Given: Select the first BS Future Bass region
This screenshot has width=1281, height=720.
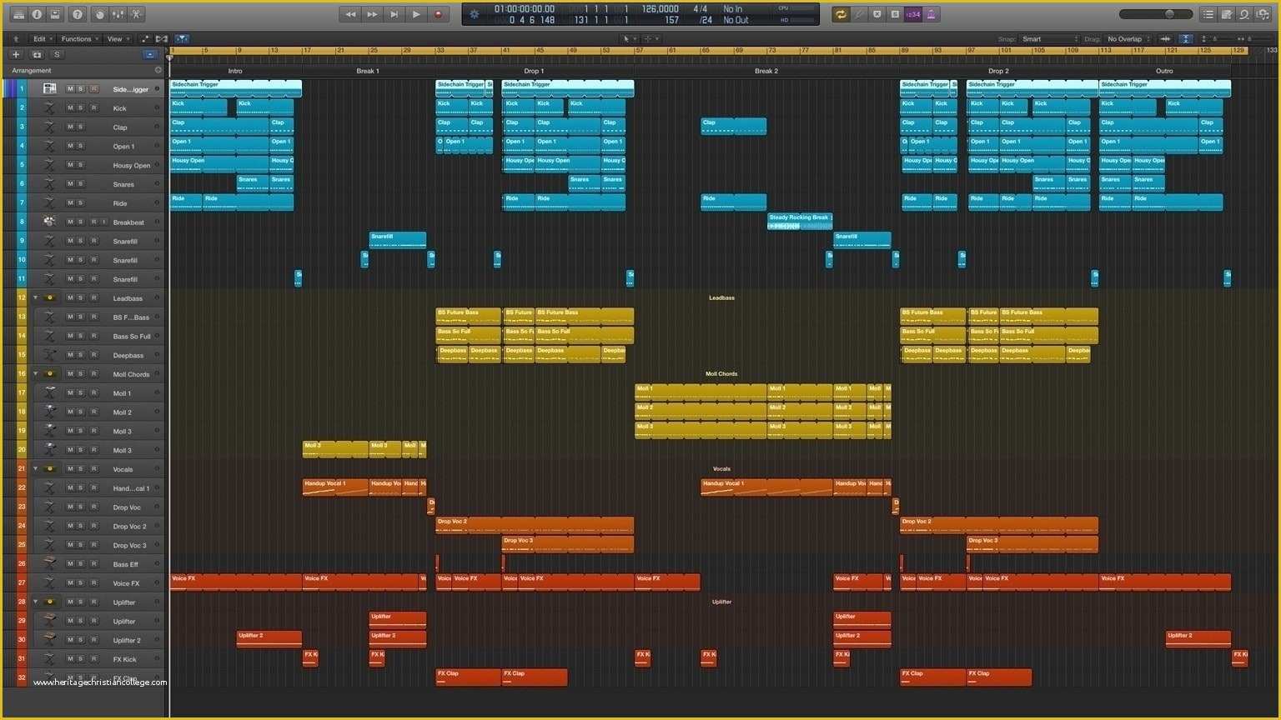Looking at the screenshot, I should click(468, 317).
